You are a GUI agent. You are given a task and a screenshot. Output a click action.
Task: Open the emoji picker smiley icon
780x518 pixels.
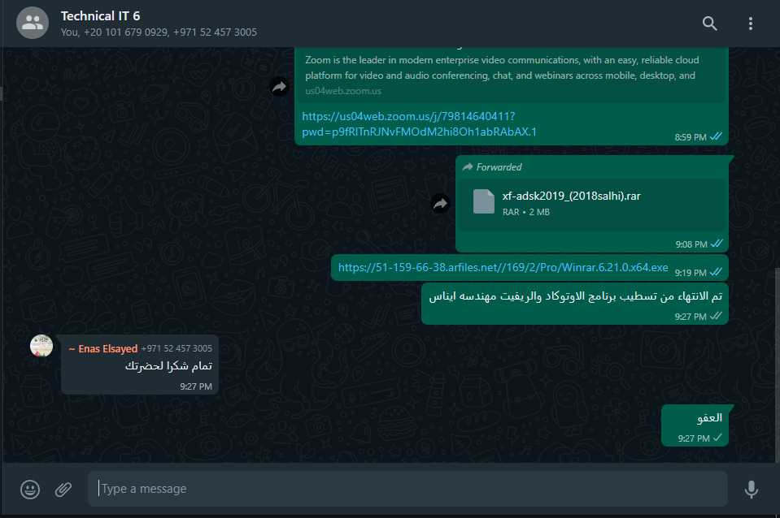tap(30, 490)
